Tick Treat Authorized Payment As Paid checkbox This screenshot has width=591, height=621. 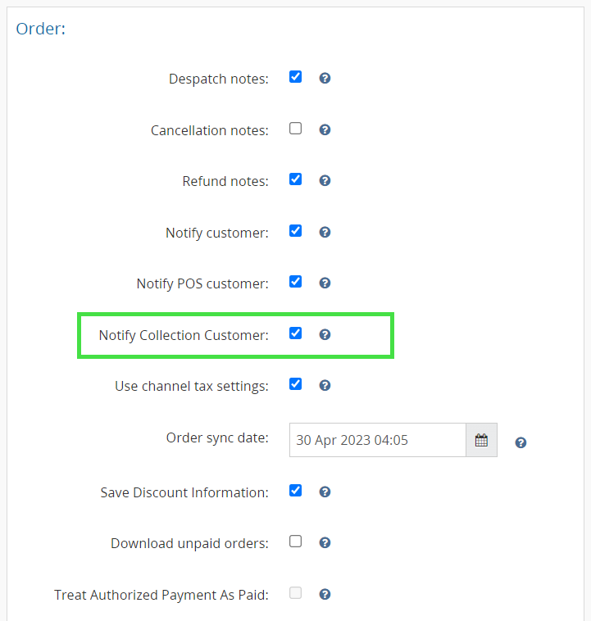point(295,592)
